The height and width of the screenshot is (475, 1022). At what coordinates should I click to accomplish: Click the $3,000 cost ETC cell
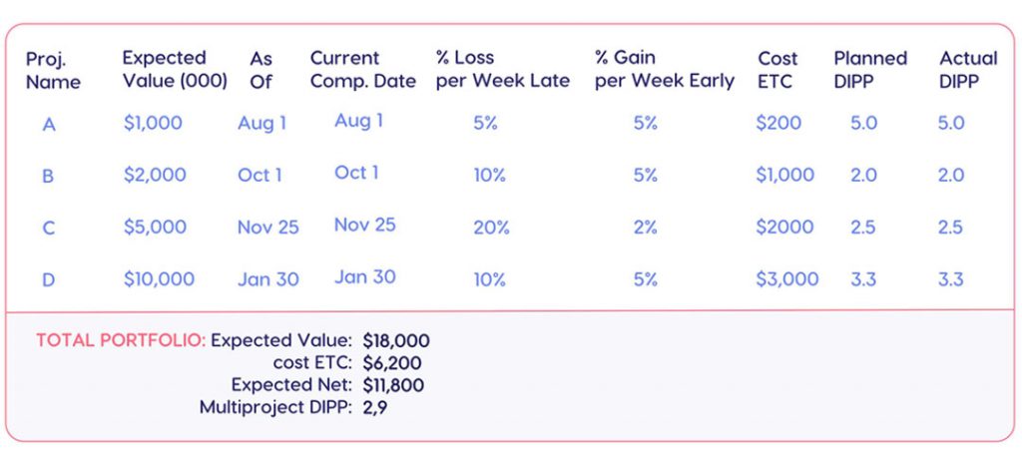tap(786, 279)
